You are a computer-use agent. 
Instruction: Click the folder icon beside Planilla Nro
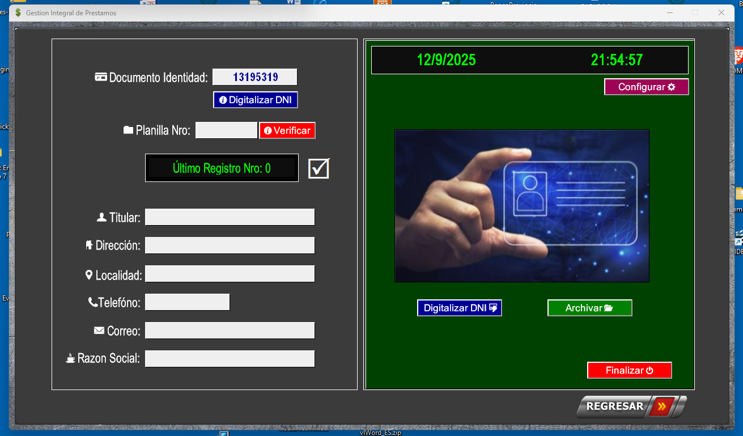click(x=128, y=130)
